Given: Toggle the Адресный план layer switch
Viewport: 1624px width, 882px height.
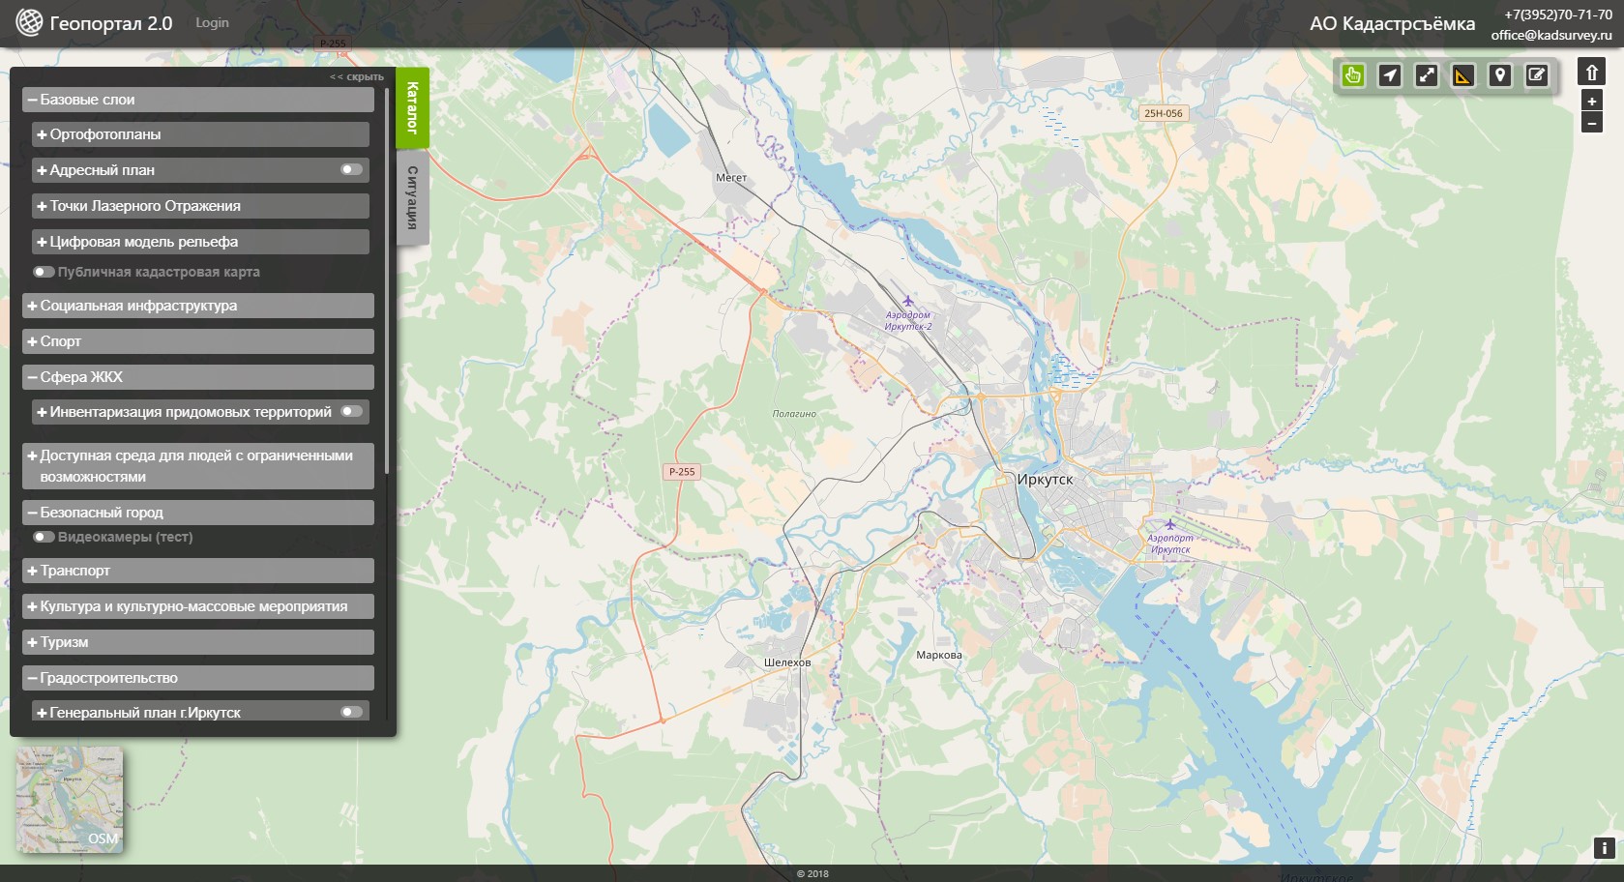Looking at the screenshot, I should coord(351,170).
